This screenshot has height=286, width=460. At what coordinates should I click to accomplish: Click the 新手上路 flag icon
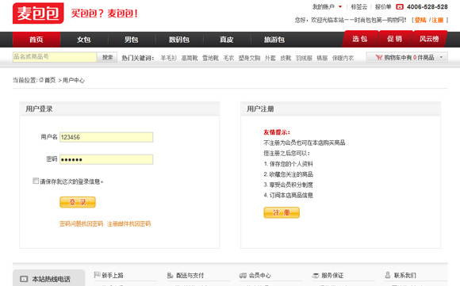pos(97,275)
